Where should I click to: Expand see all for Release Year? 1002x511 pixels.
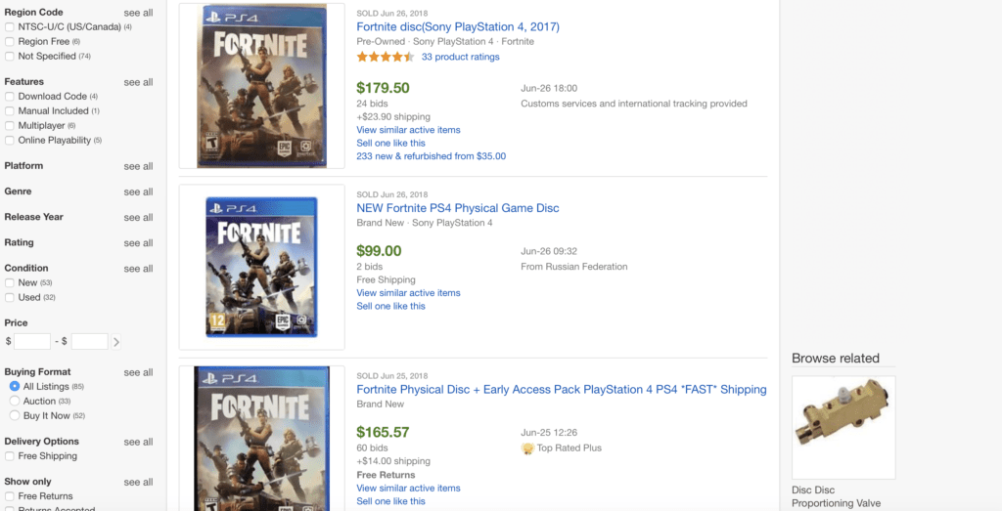(x=139, y=217)
